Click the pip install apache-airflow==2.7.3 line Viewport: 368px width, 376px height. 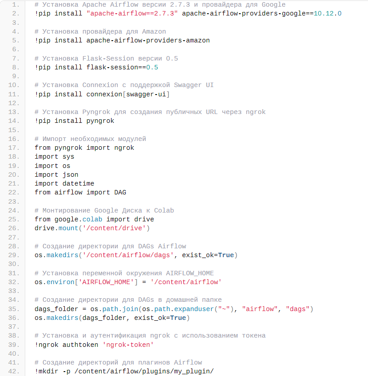click(188, 13)
